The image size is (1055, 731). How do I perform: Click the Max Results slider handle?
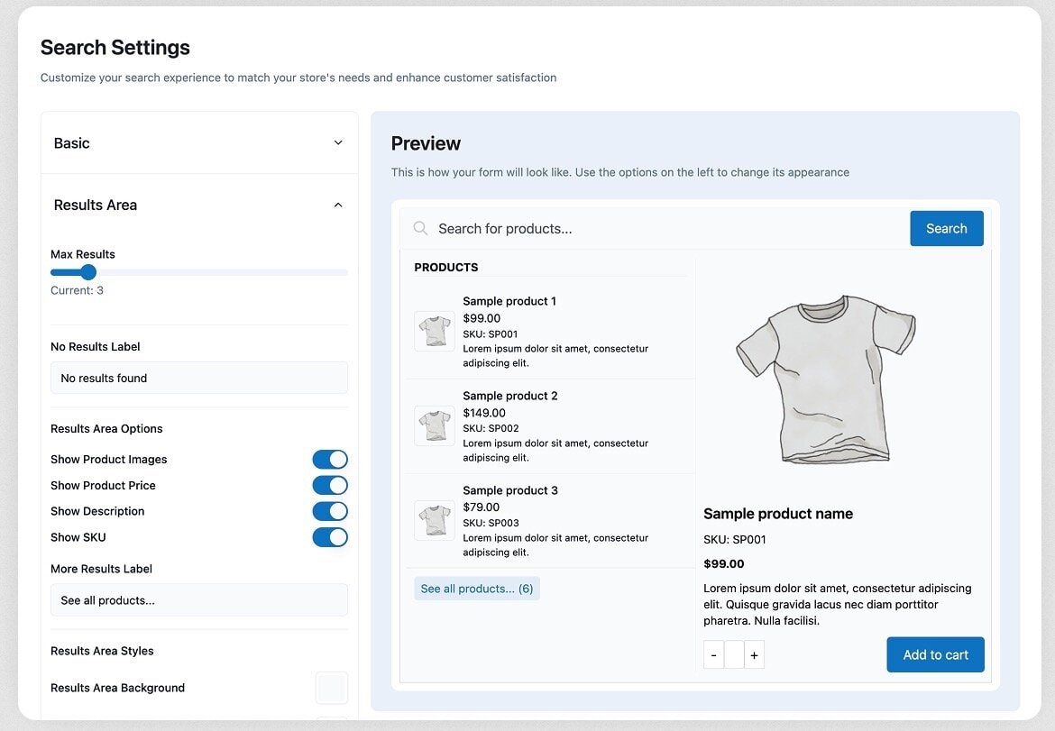click(x=88, y=272)
